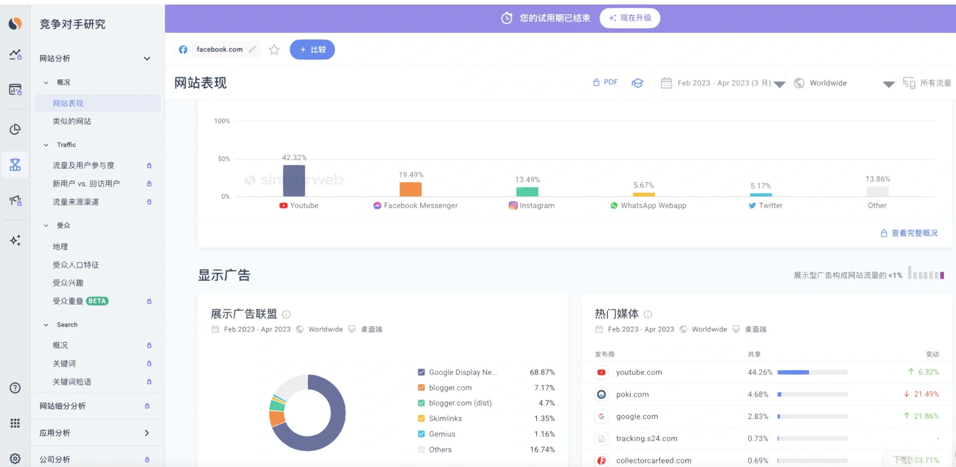Image resolution: width=956 pixels, height=467 pixels.
Task: Collapse the 概况 group under 网站分析
Action: pyautogui.click(x=46, y=83)
